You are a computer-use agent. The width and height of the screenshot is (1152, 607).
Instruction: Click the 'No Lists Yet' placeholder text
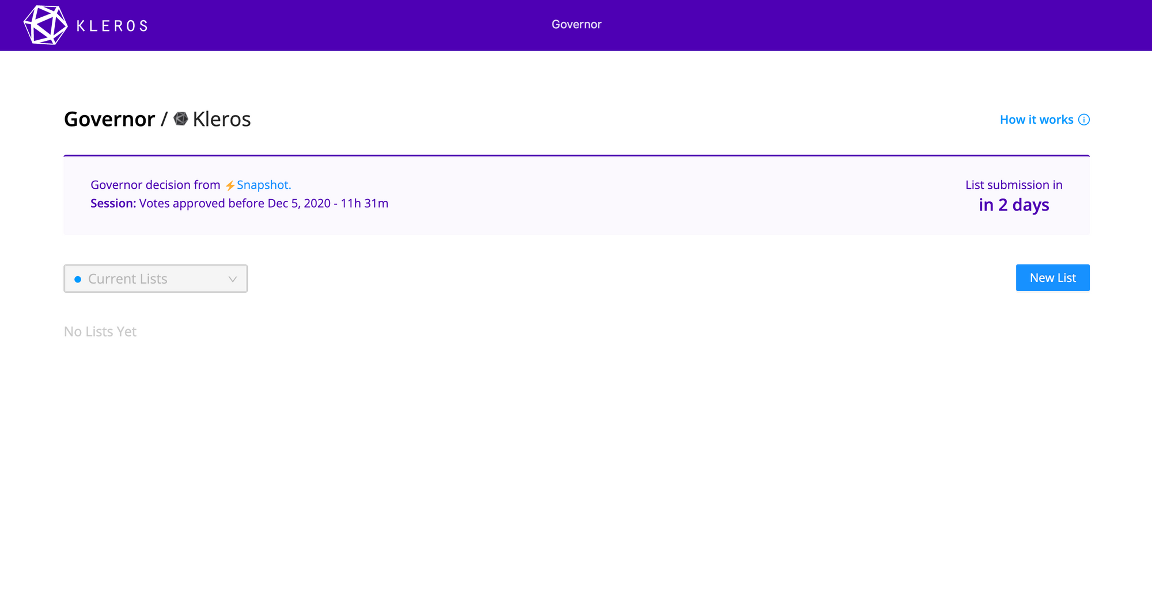pos(100,331)
